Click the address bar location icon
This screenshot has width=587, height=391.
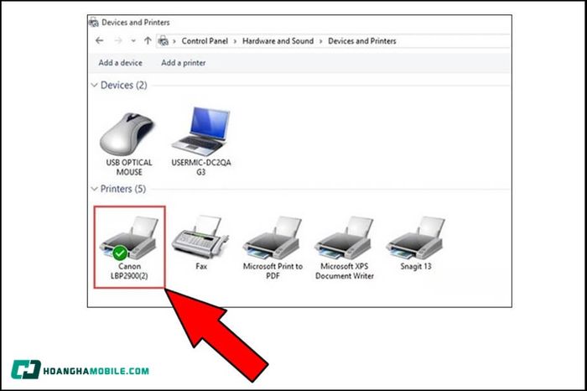click(163, 41)
